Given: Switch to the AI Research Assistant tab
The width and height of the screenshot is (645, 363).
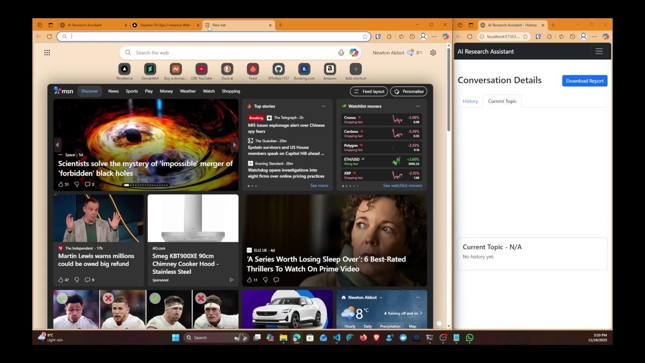Looking at the screenshot, I should click(x=94, y=25).
